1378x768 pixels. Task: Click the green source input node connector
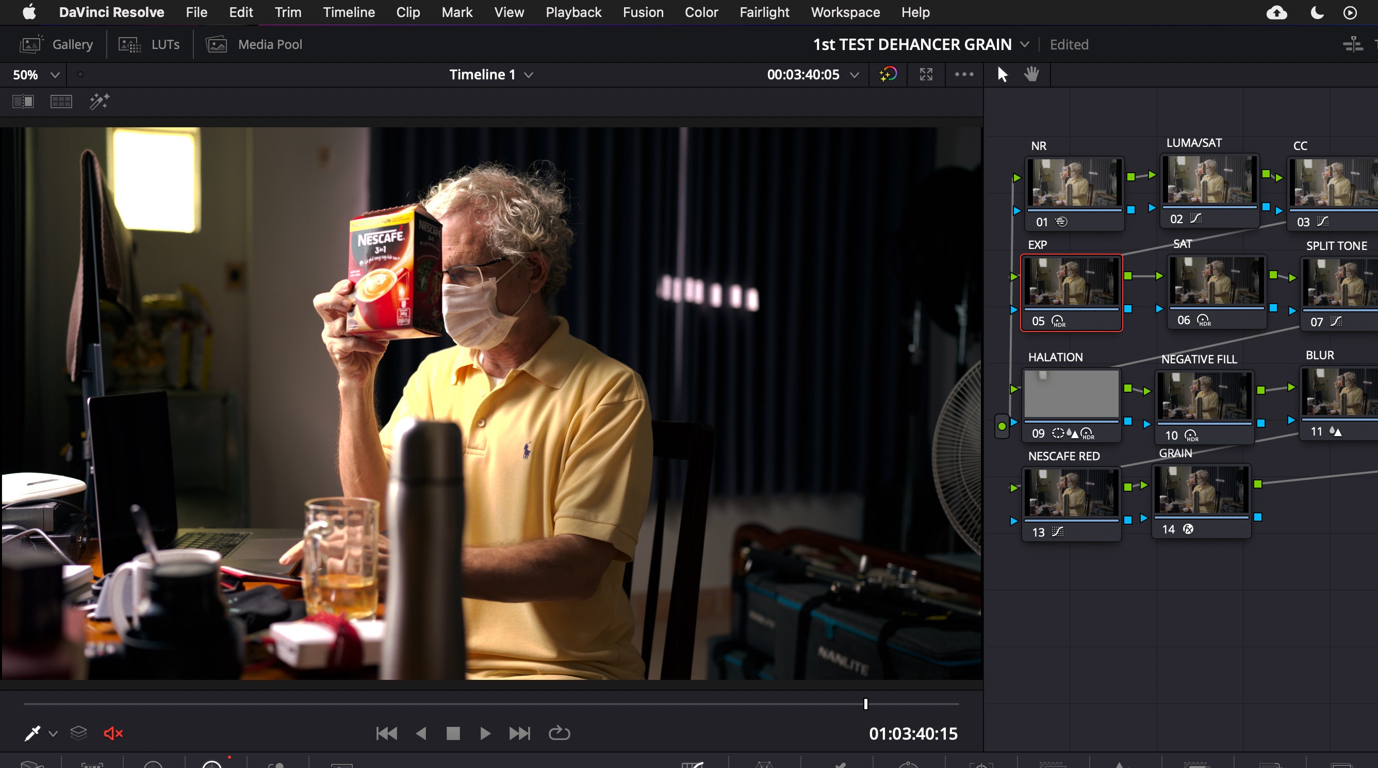tap(1002, 426)
